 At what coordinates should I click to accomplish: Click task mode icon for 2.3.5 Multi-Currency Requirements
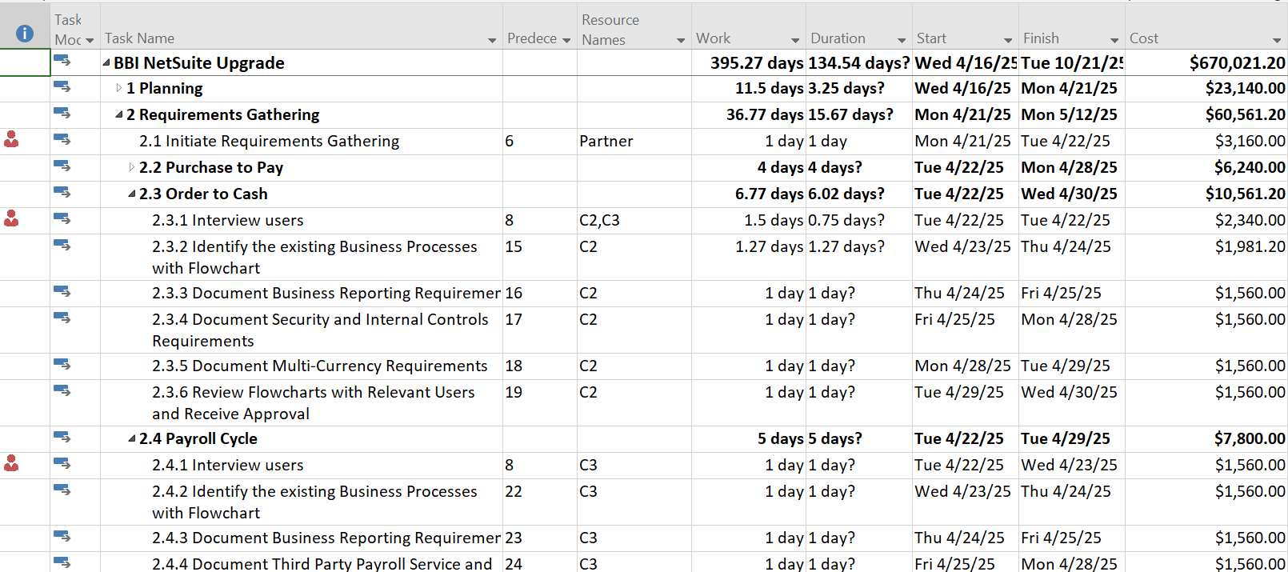tap(62, 364)
